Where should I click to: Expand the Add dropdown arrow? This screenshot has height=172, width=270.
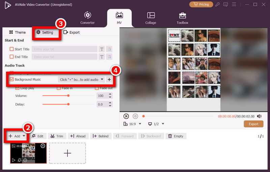[24, 136]
